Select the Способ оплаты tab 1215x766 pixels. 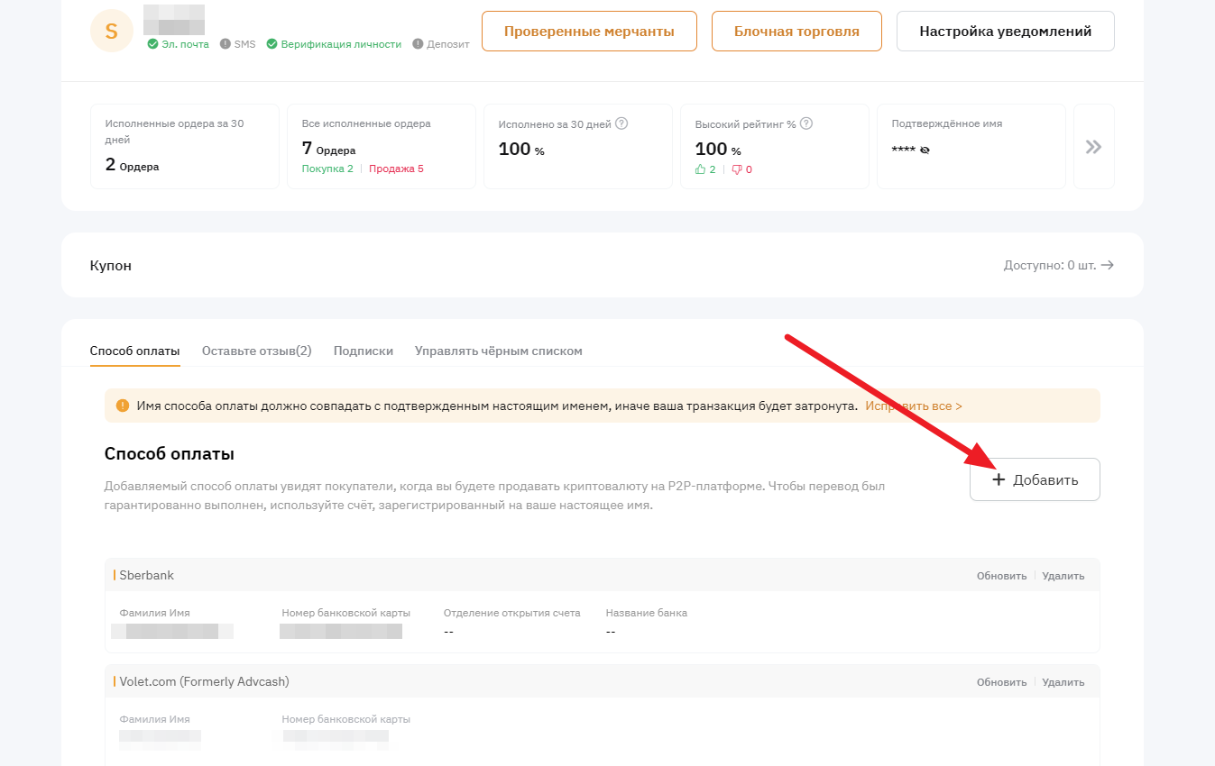(x=135, y=351)
